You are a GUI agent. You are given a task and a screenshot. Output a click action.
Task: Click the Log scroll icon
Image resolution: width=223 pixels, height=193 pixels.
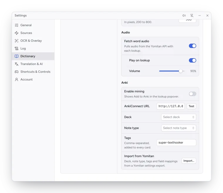pos(16,49)
